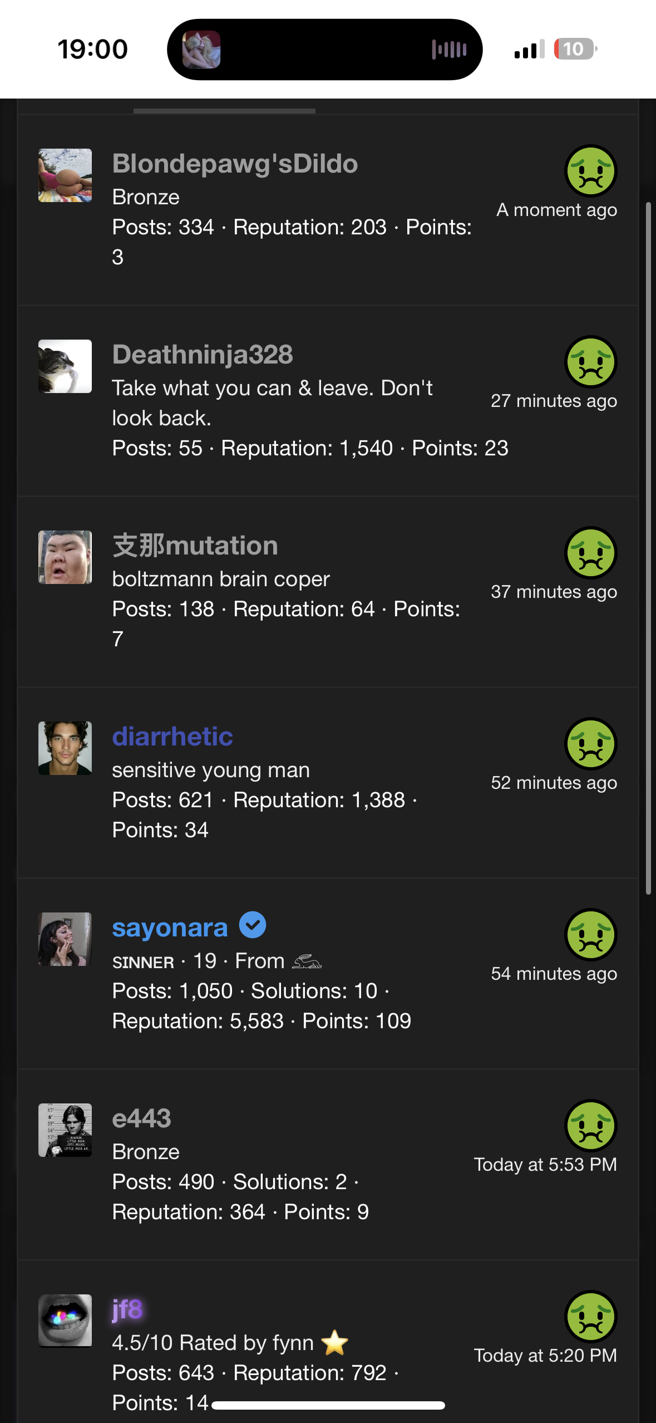Open the jf8 username link
Image resolution: width=656 pixels, height=1423 pixels.
[x=127, y=1309]
